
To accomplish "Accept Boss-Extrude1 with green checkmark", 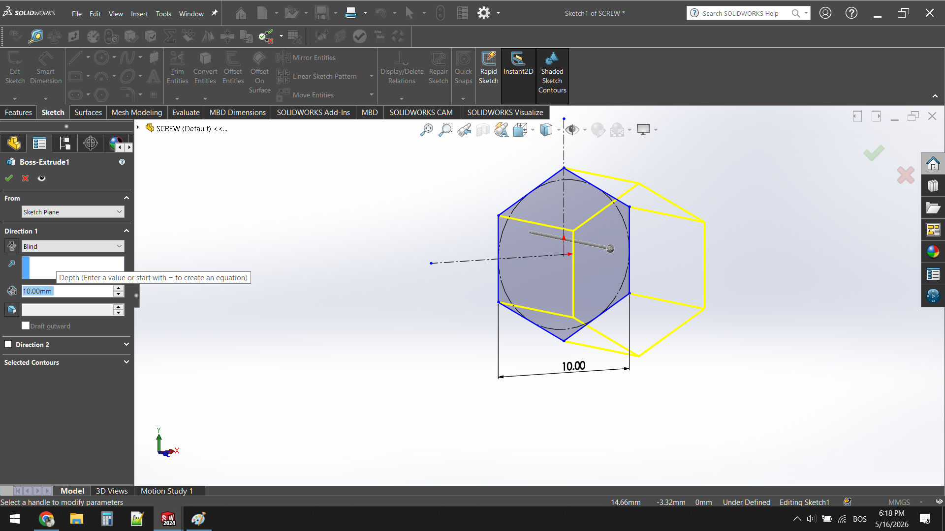I will tap(9, 178).
